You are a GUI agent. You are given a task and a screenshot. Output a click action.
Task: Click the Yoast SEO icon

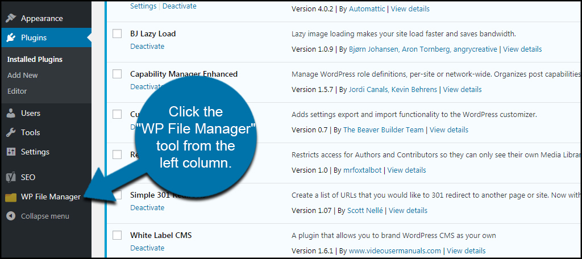[11, 177]
